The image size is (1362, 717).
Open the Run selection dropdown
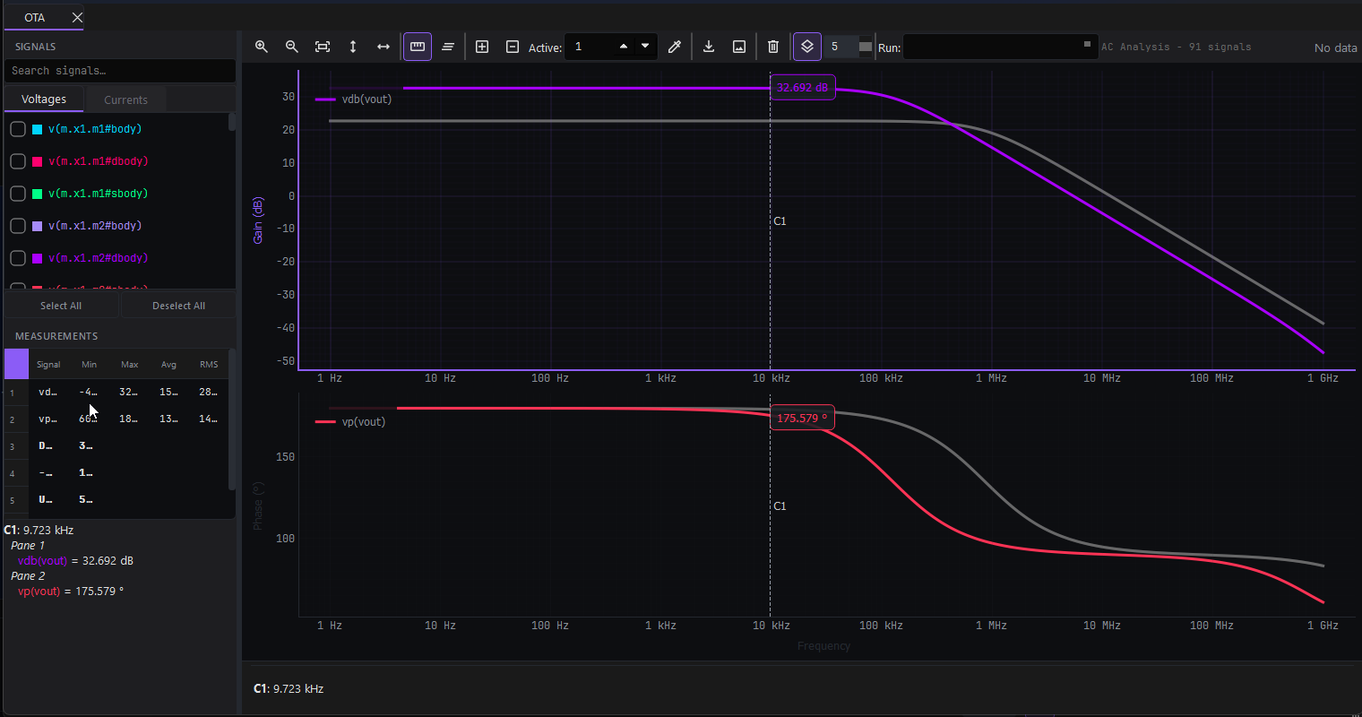coord(1000,47)
